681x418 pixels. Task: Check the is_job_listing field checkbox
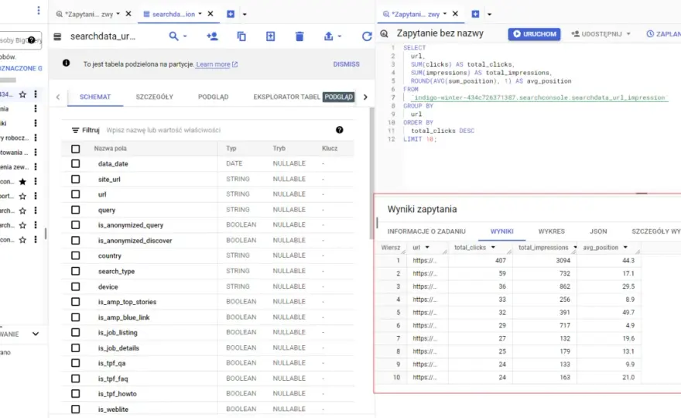(76, 332)
